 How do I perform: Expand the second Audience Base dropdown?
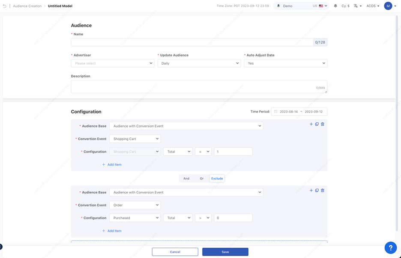click(x=186, y=192)
